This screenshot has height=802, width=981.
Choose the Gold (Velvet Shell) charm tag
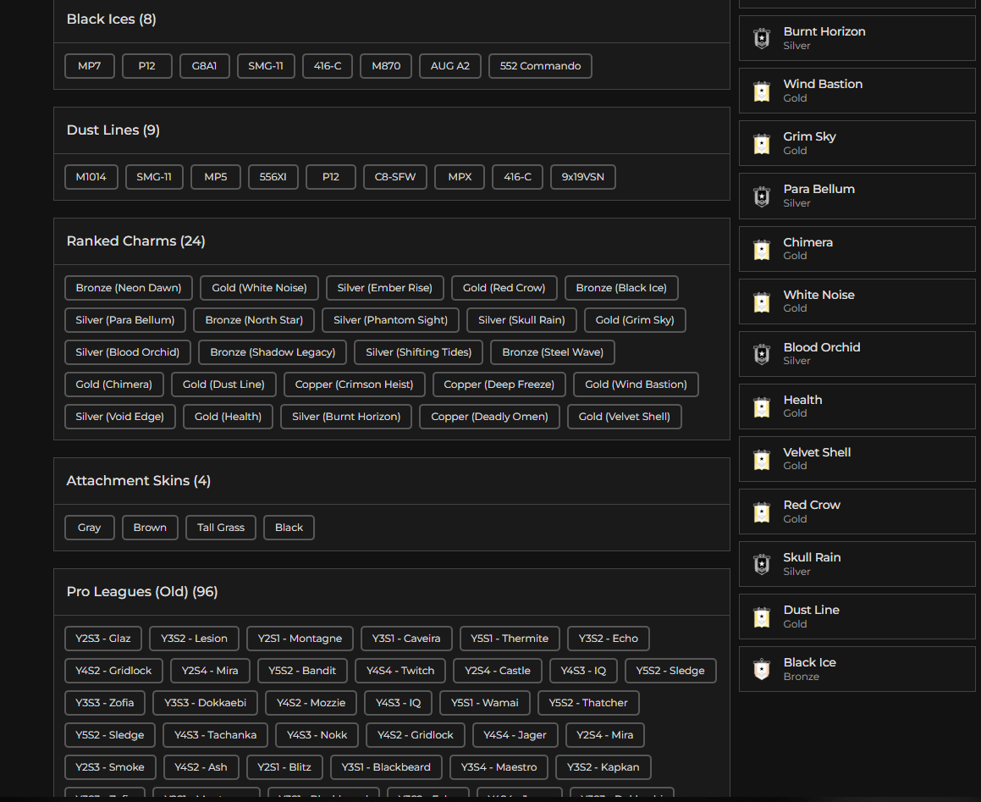(625, 417)
